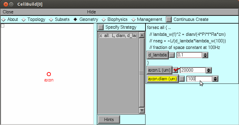Enable the Continuous Create checkbox

[169, 19]
